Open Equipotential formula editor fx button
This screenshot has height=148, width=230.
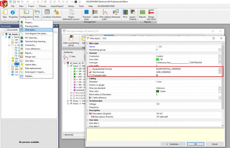[x=220, y=69]
